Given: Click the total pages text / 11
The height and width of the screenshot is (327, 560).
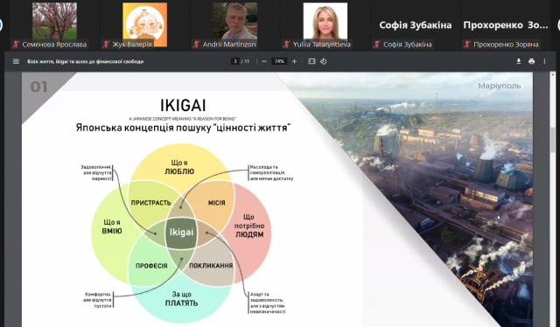Looking at the screenshot, I should (245, 61).
